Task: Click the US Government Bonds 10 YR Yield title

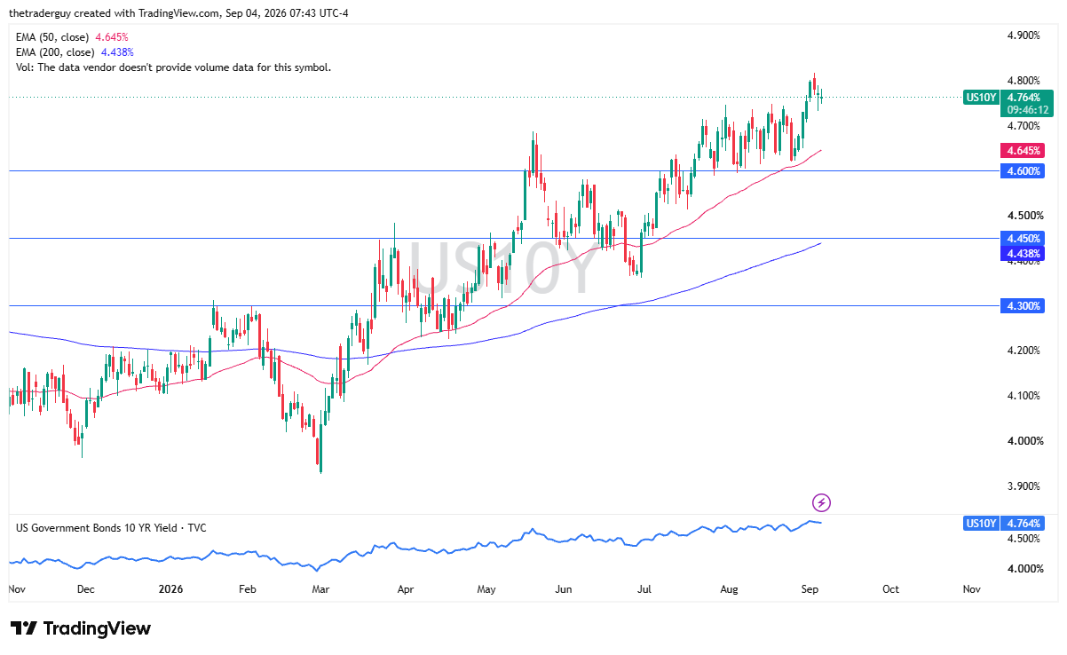Action: 111,527
